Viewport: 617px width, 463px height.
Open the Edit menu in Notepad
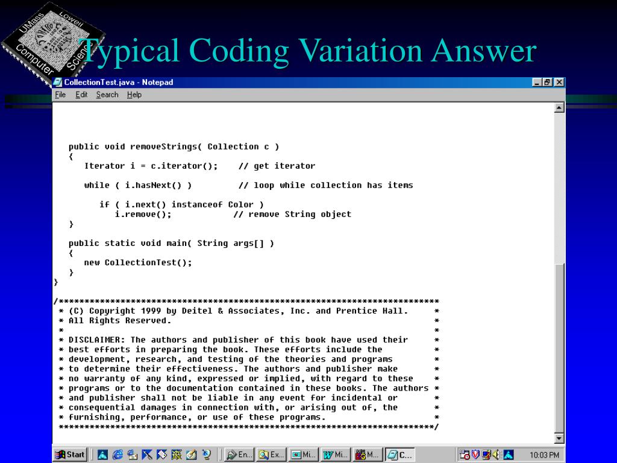coord(81,95)
